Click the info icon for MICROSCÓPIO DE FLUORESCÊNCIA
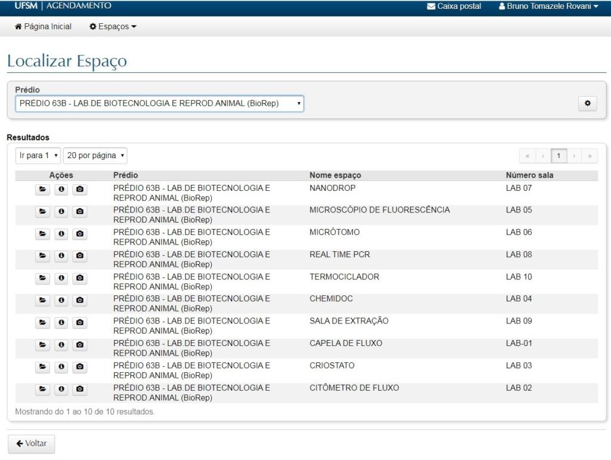The image size is (611, 460). pos(61,212)
